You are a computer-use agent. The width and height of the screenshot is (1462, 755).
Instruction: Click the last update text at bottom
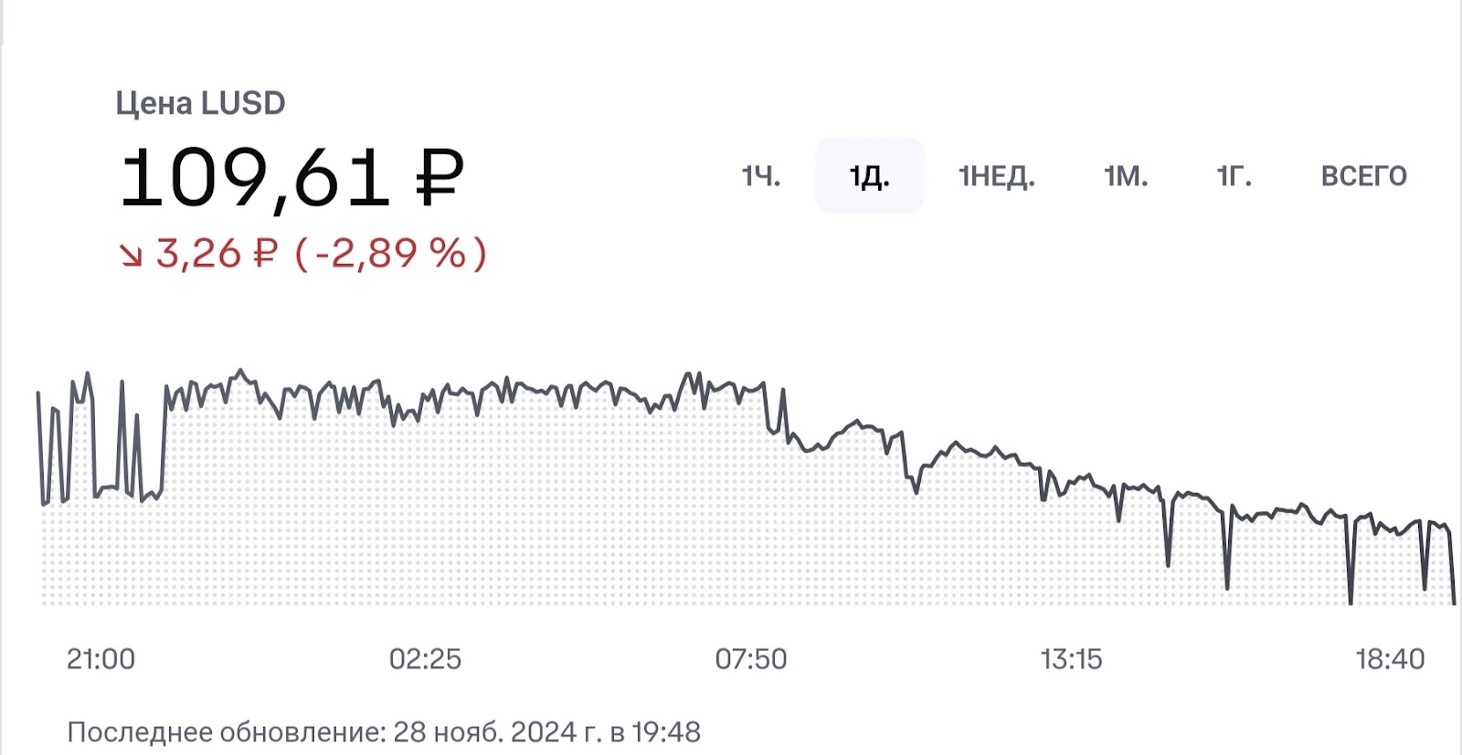384,729
